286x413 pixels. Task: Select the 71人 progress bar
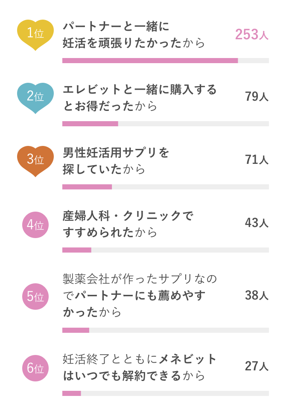(x=166, y=187)
